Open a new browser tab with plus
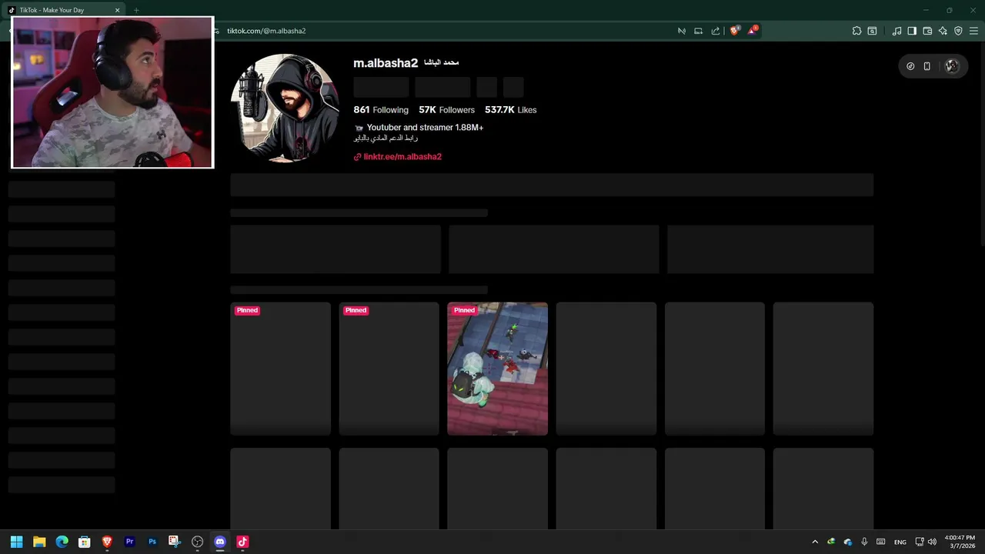The height and width of the screenshot is (554, 985). tap(136, 10)
